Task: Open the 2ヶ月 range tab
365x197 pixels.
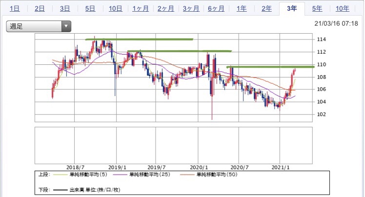Action: pos(166,8)
